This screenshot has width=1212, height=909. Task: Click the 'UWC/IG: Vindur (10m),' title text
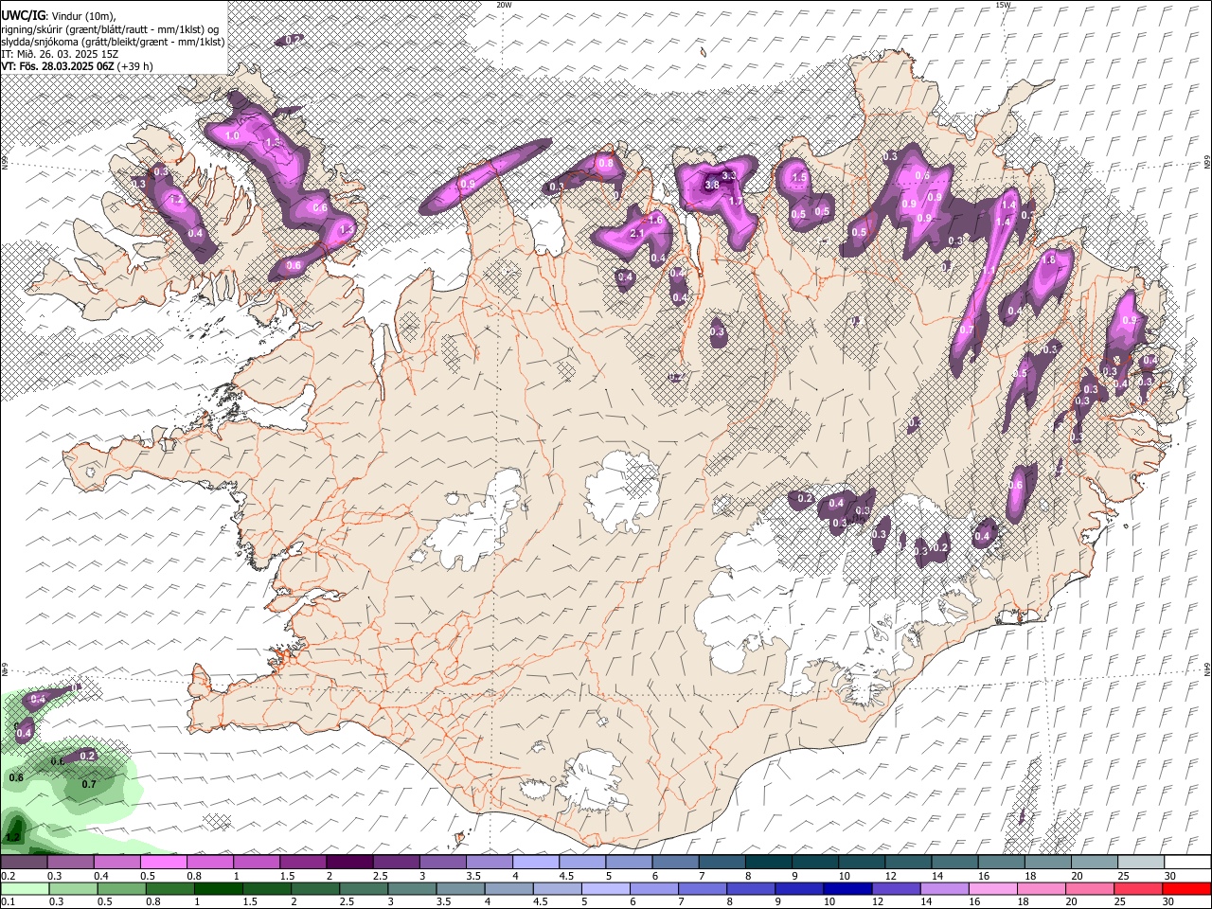[59, 16]
